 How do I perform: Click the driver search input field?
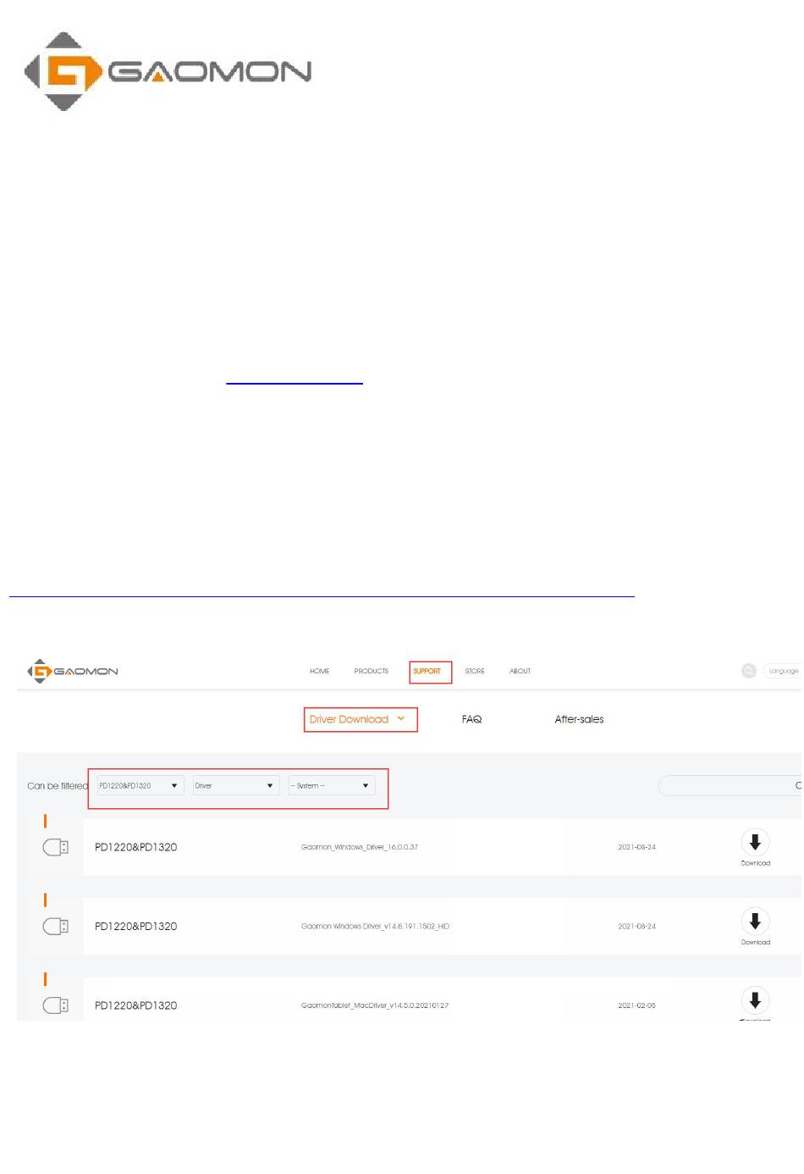pyautogui.click(x=730, y=786)
